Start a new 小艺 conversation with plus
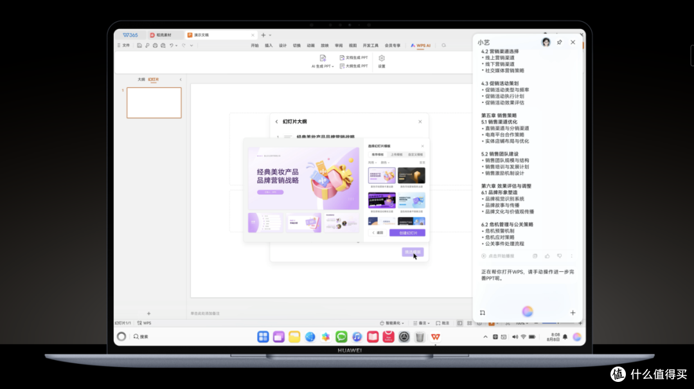 tap(573, 312)
